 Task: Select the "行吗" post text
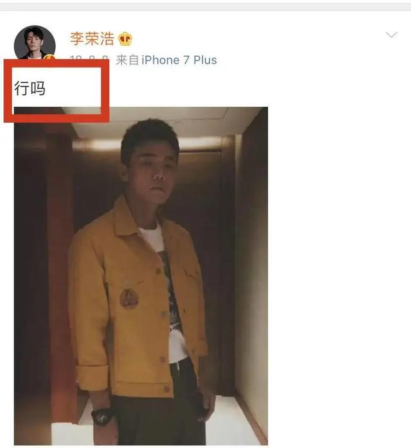[x=30, y=88]
